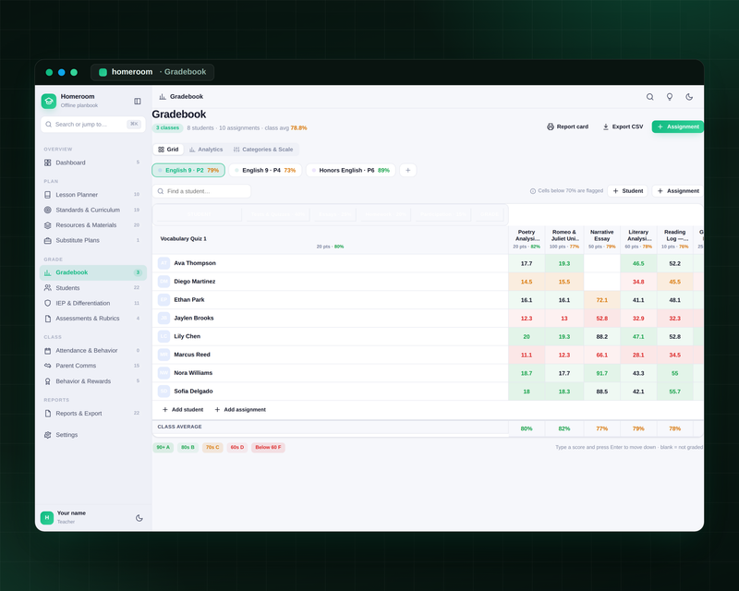Click the plus icon to add class
The height and width of the screenshot is (591, 739).
(408, 170)
